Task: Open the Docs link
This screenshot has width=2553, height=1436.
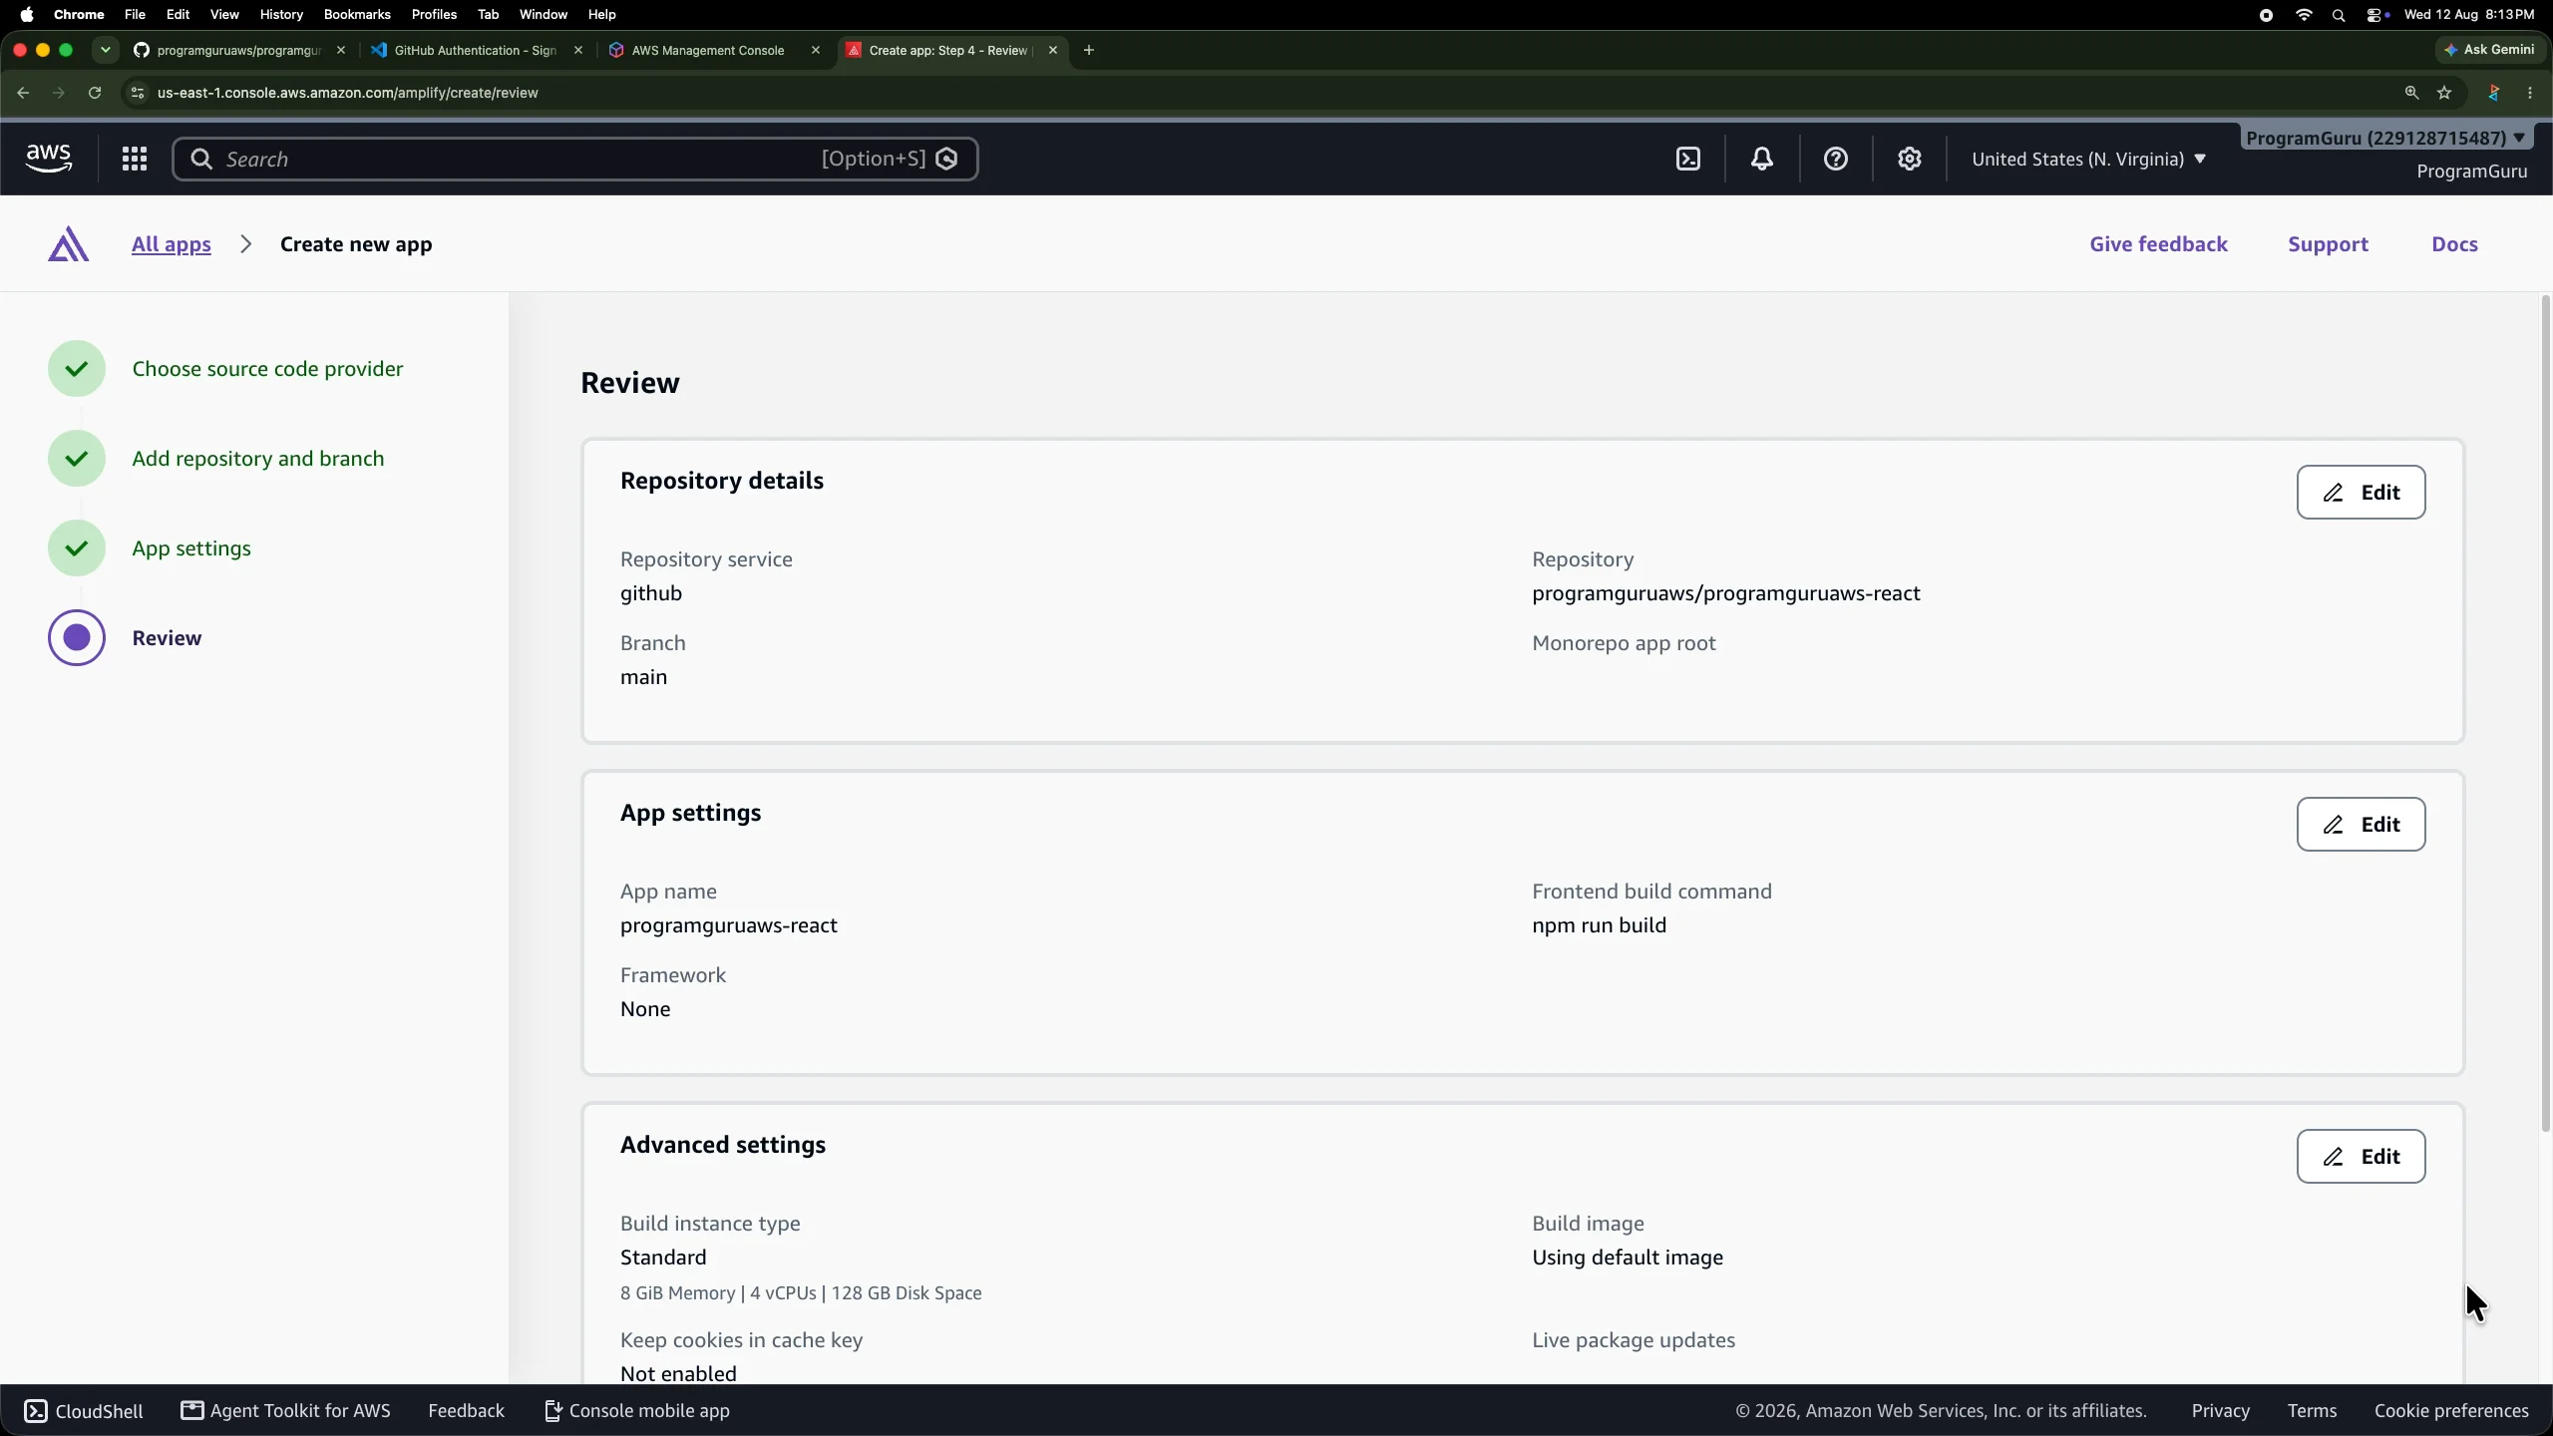Action: click(2454, 244)
